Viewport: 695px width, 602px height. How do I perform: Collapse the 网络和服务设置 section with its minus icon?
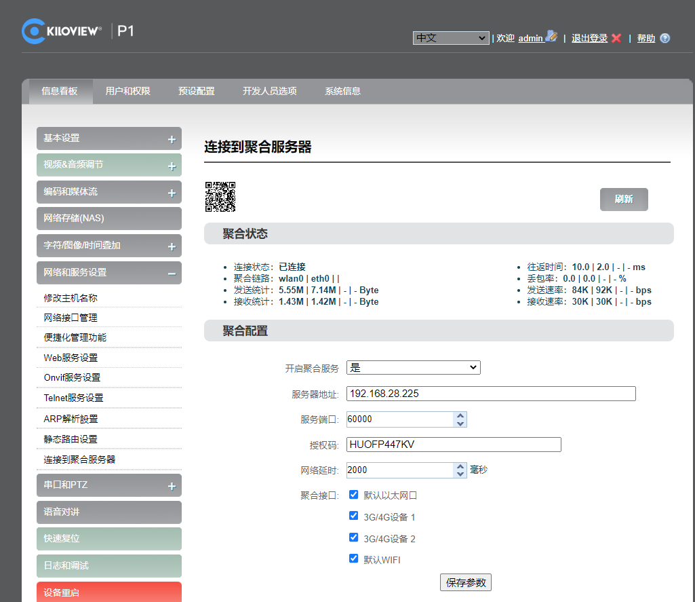[172, 274]
